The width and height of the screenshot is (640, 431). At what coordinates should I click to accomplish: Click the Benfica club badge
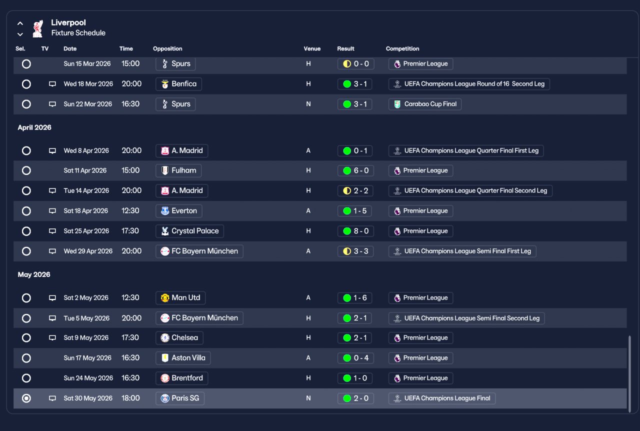tap(165, 84)
